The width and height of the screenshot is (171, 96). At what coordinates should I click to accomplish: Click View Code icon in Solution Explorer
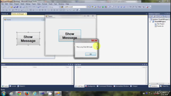tap(160, 17)
